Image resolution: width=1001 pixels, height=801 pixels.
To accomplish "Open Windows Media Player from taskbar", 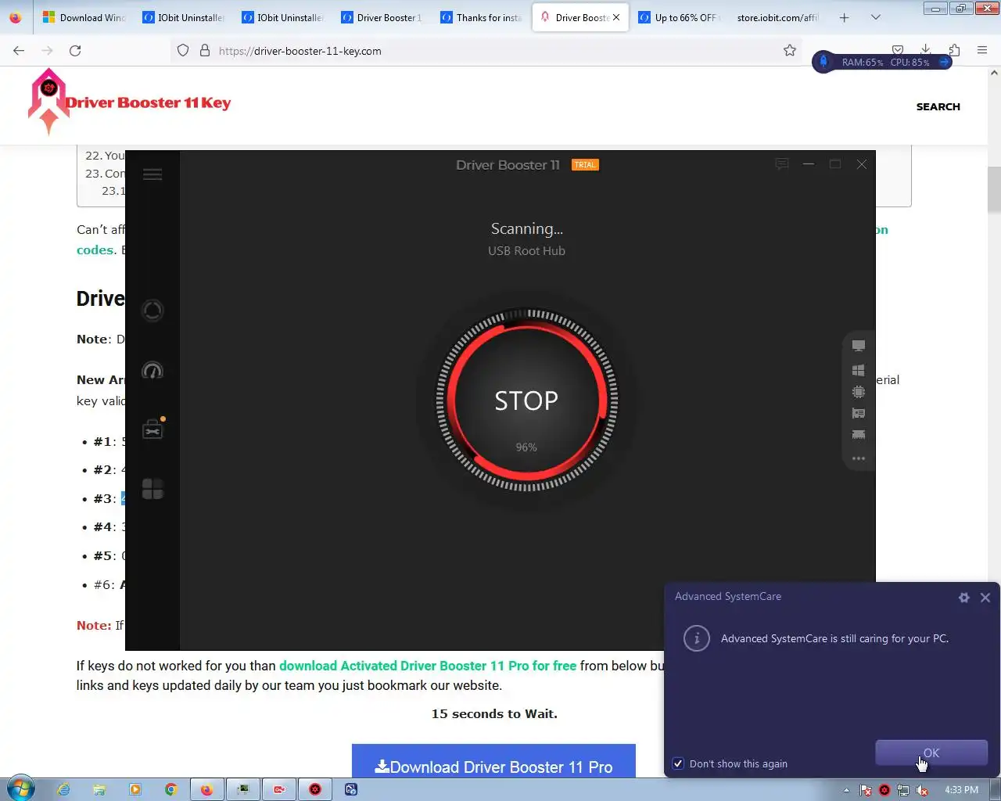I will click(135, 789).
